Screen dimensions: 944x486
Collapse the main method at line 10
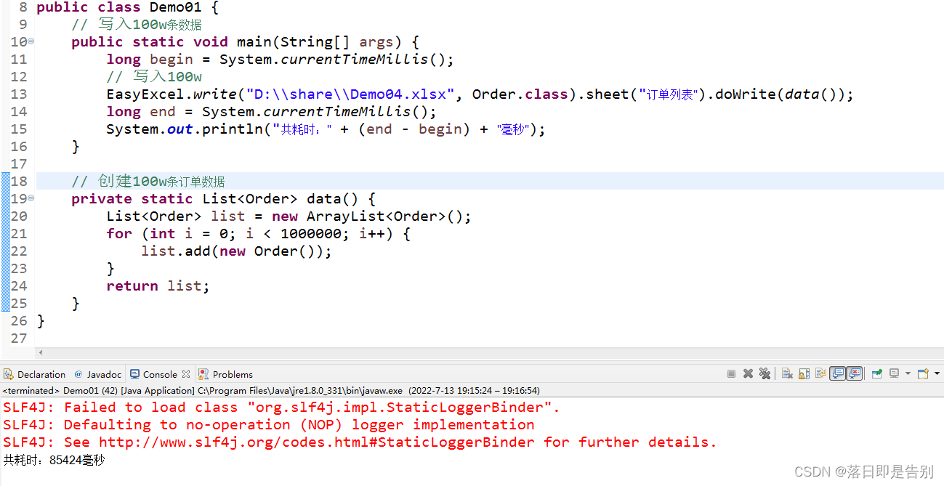(31, 41)
